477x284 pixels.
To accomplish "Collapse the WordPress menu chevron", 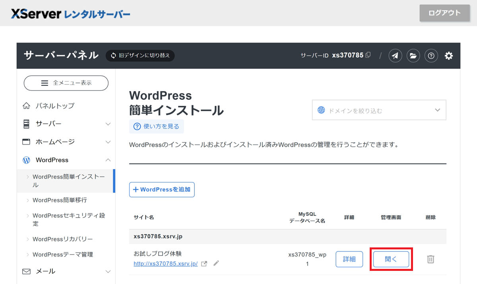I will click(x=108, y=160).
